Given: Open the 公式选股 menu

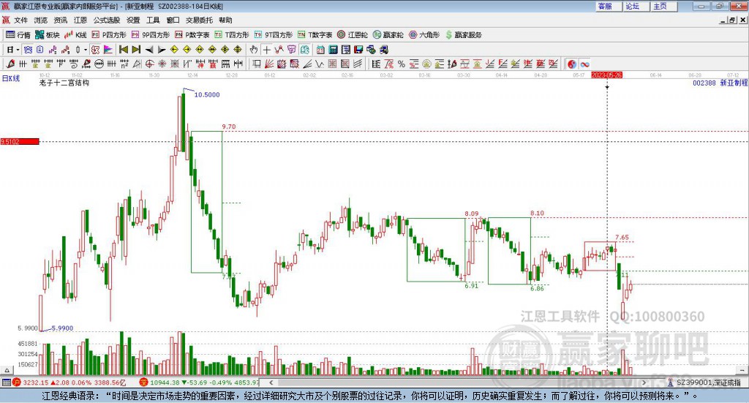Looking at the screenshot, I should [107, 20].
